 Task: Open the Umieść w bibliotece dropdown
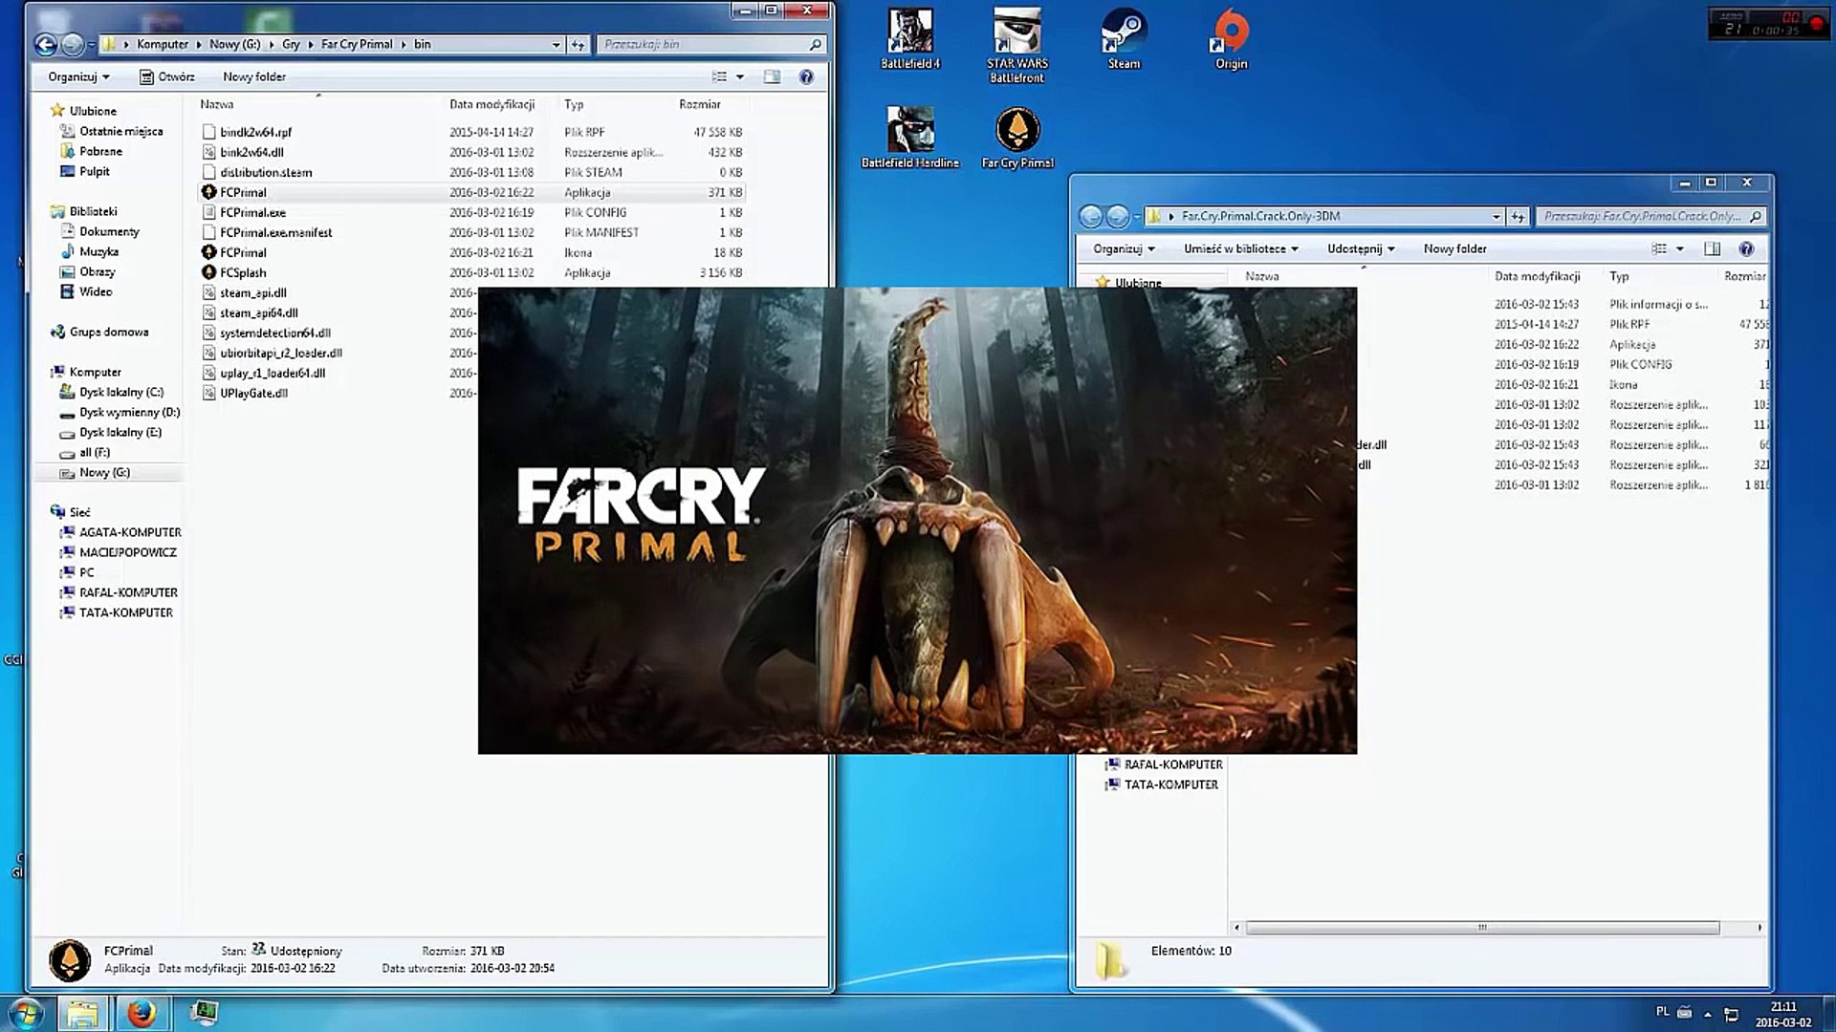[x=1240, y=248]
